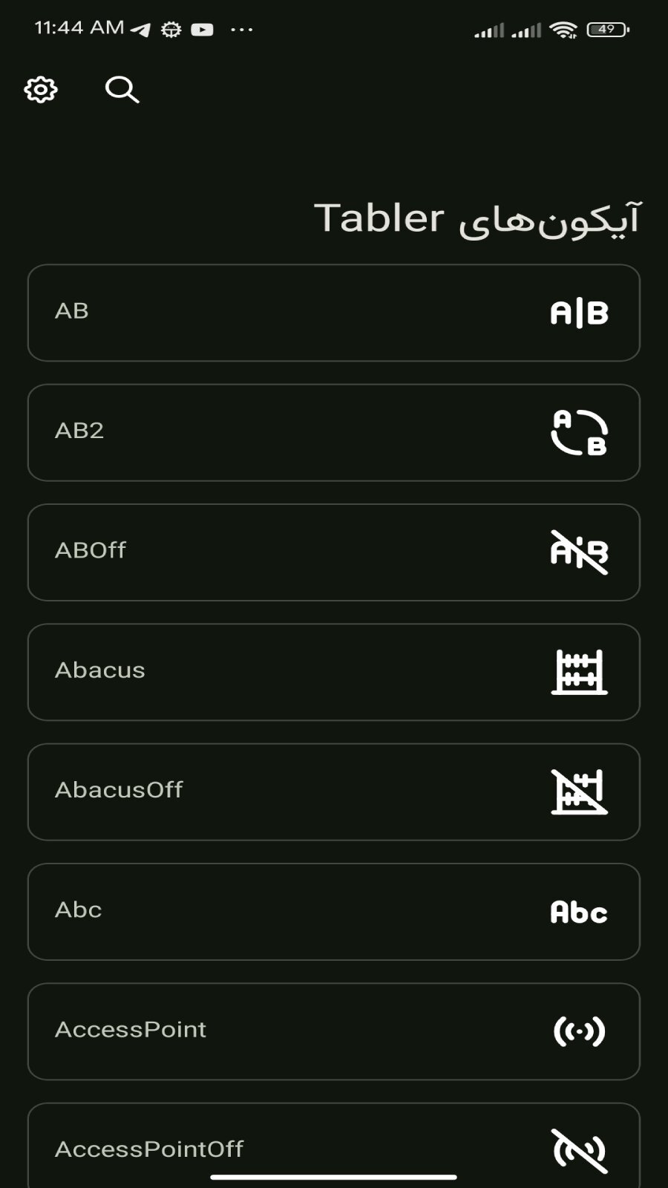Click the Abacus frame icon
668x1188 pixels.
point(580,672)
